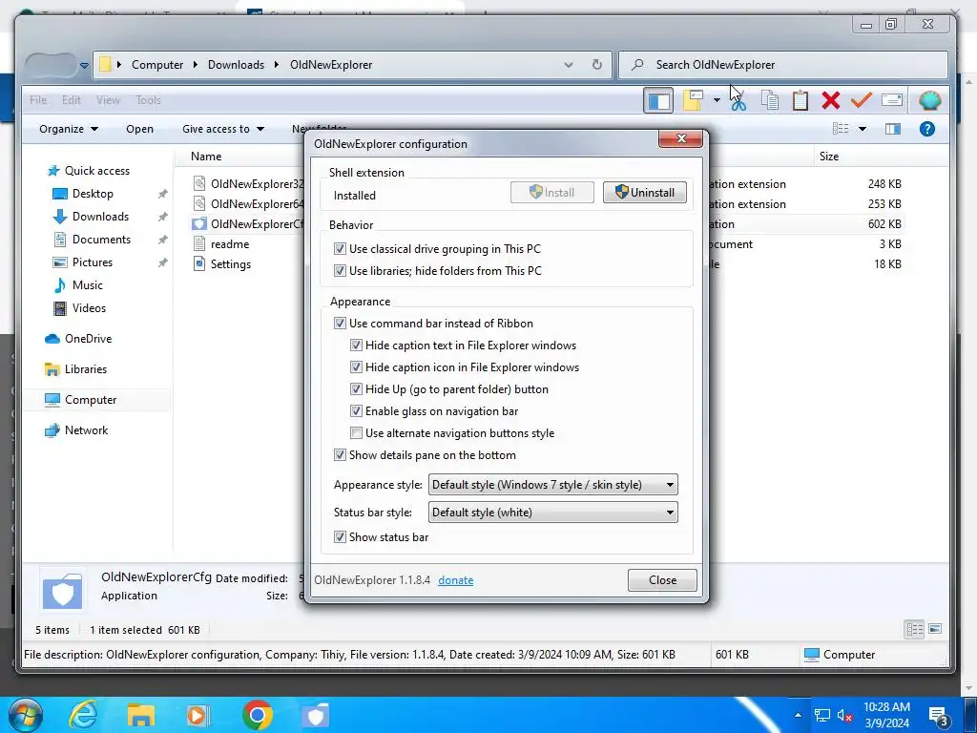
Task: Open the Edit menu
Action: 71,99
